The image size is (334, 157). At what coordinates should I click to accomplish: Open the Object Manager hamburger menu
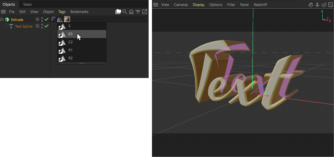[x=3, y=12]
